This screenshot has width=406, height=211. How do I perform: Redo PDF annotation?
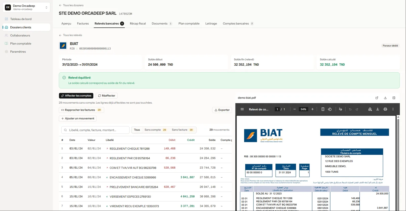tap(357, 109)
